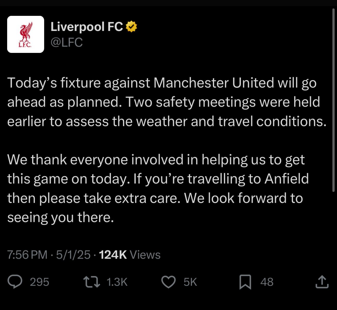View the 5K likes count
337x310 pixels.
190,282
